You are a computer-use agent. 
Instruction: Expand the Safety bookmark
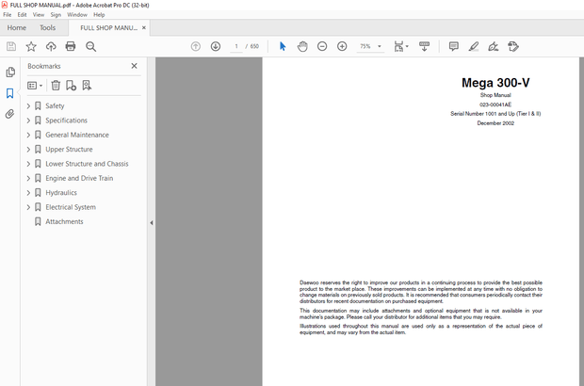tap(28, 106)
